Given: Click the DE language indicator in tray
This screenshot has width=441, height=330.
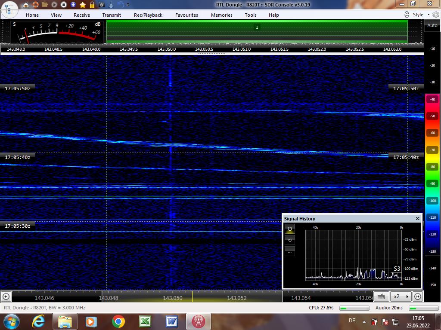Looking at the screenshot, I should click(x=352, y=321).
